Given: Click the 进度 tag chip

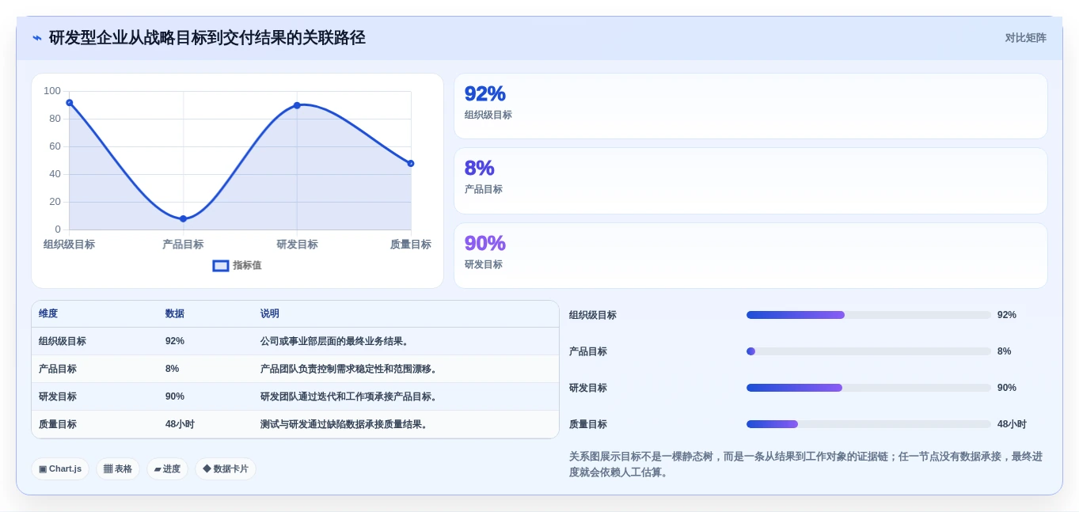Looking at the screenshot, I should point(167,468).
